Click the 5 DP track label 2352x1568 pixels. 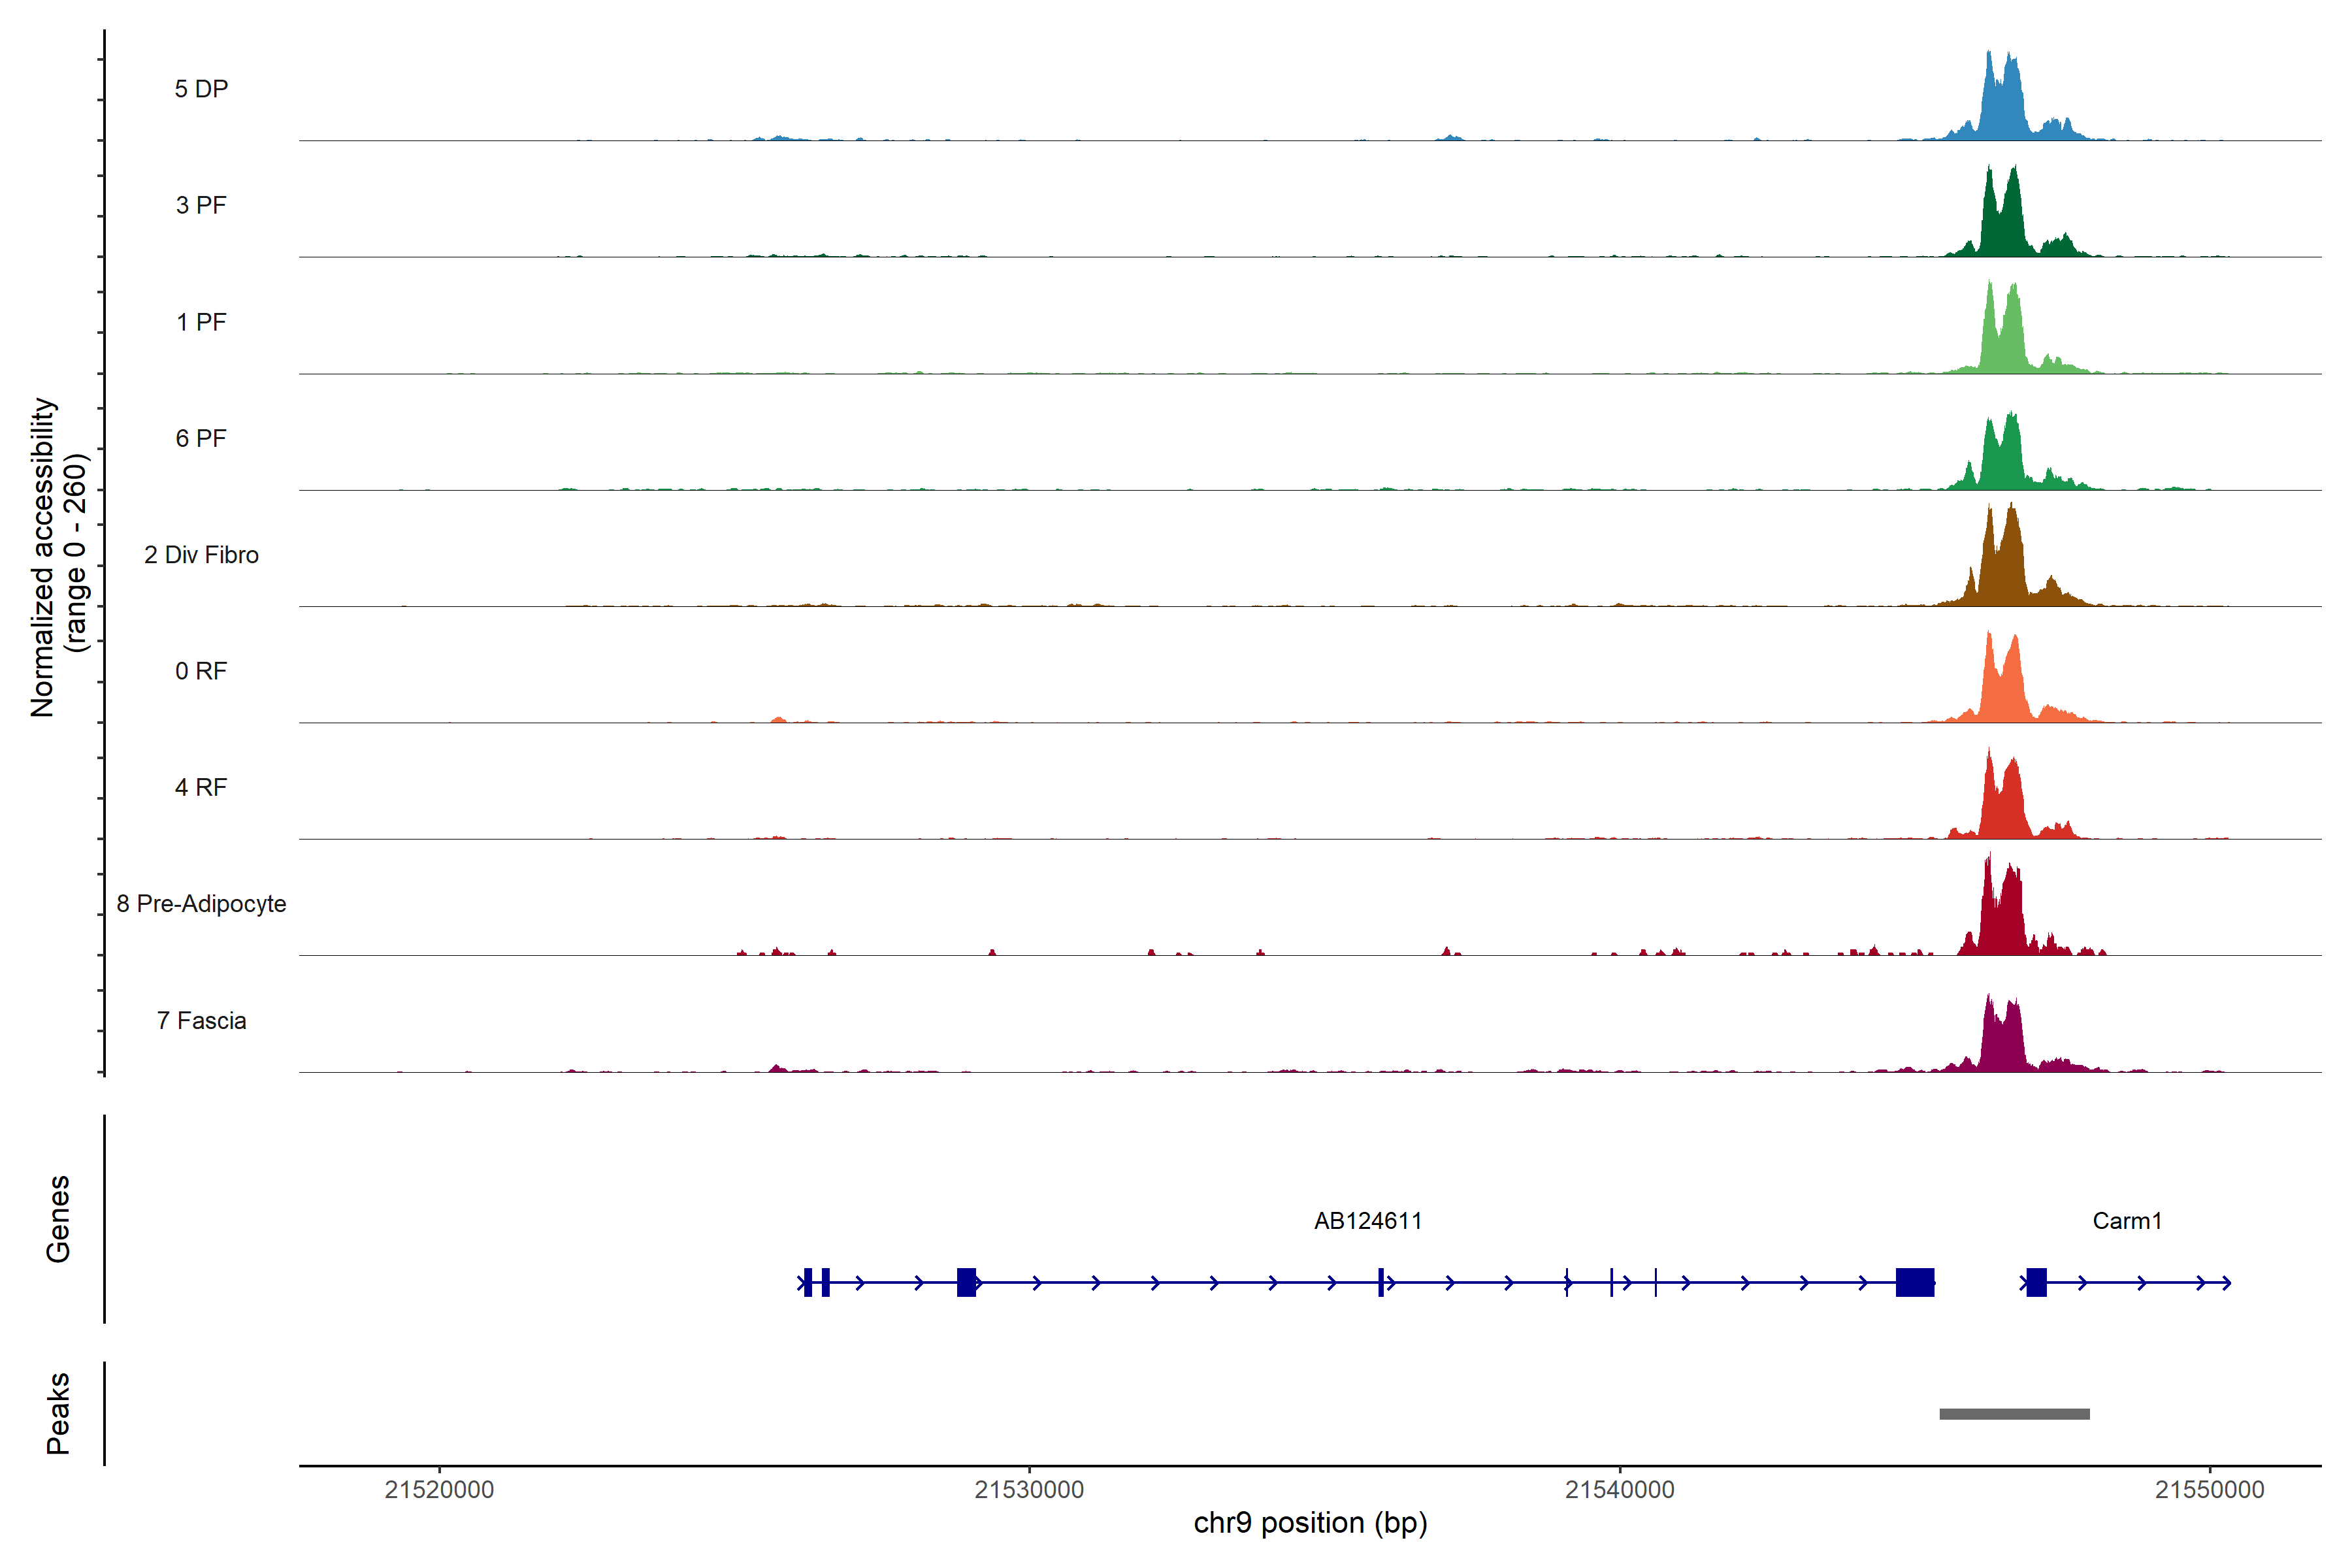click(x=201, y=89)
